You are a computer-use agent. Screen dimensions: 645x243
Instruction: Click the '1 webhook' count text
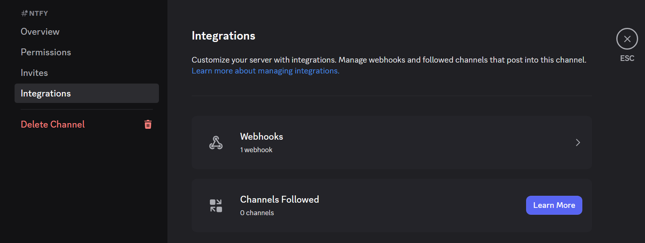pyautogui.click(x=256, y=150)
